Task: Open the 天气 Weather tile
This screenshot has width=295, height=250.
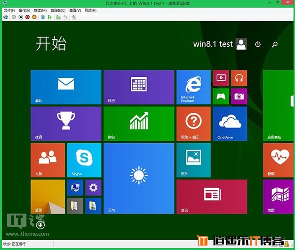Action: point(139,179)
